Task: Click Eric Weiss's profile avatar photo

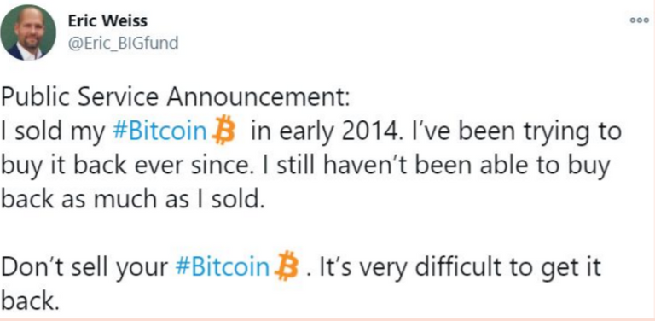Action: pos(28,32)
